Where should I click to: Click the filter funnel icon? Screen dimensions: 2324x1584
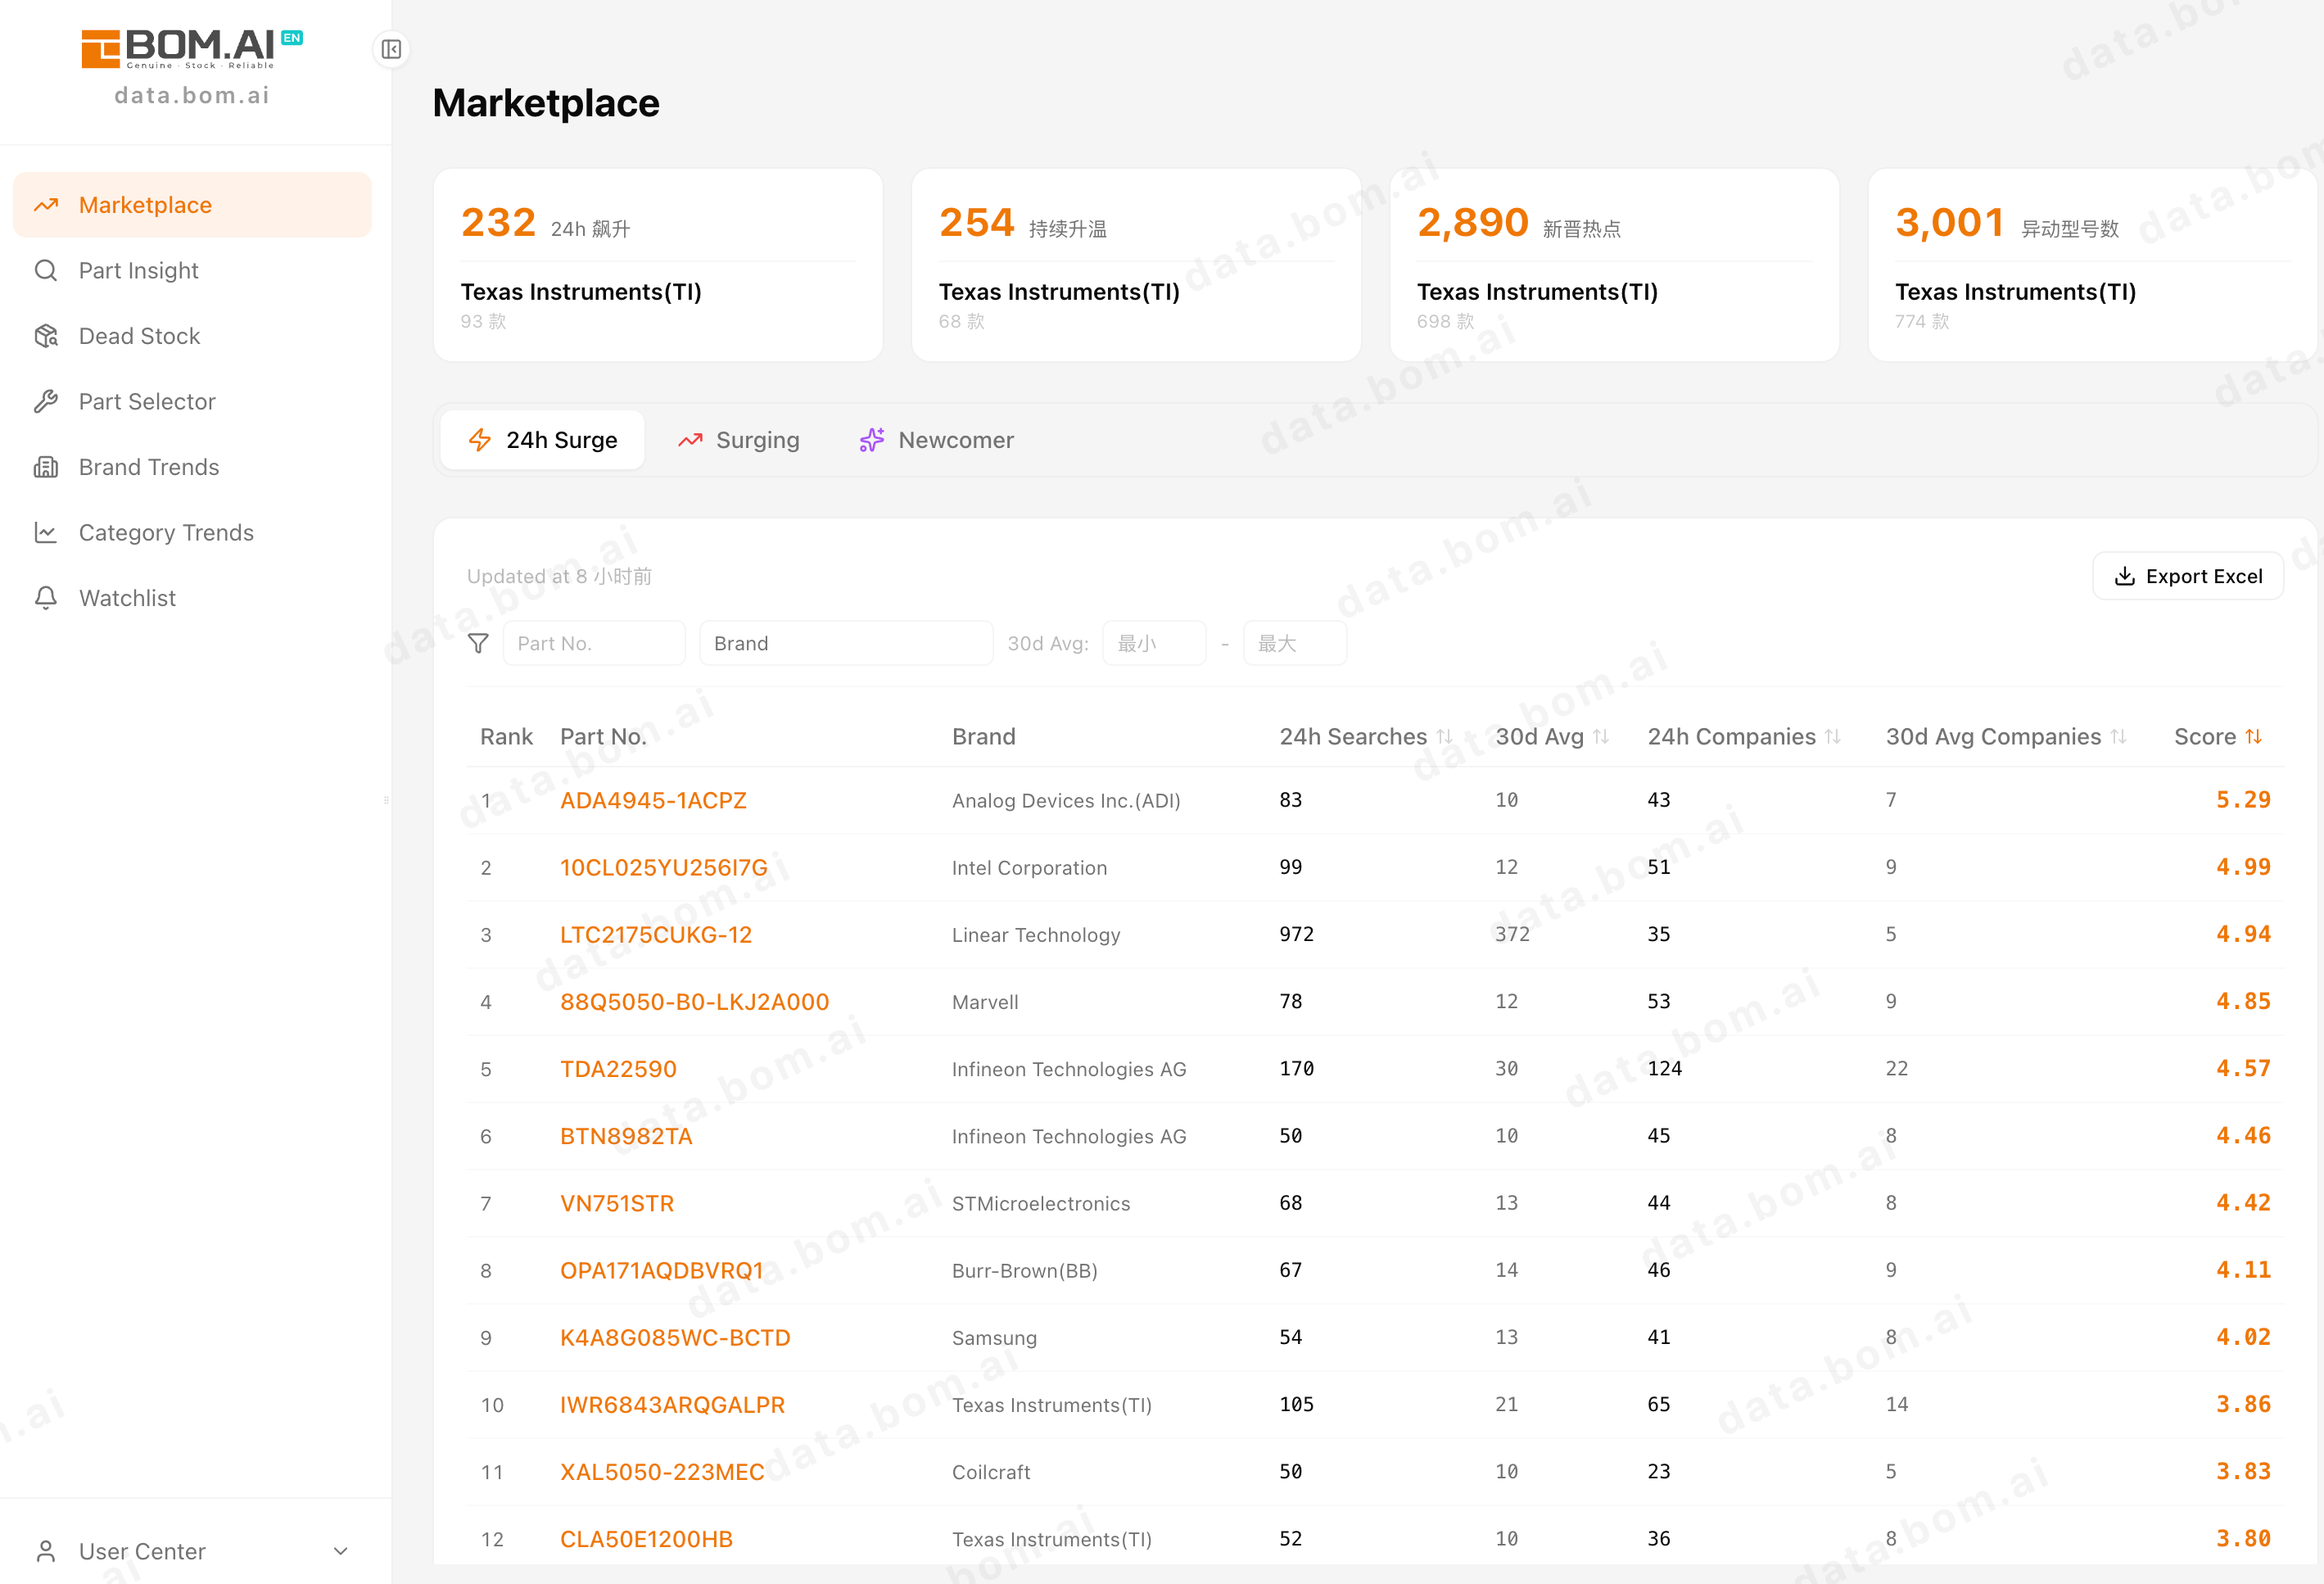[x=478, y=643]
